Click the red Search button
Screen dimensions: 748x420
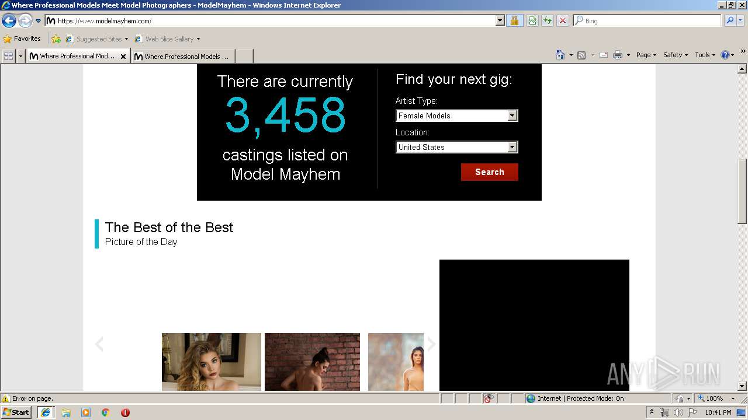(x=490, y=172)
